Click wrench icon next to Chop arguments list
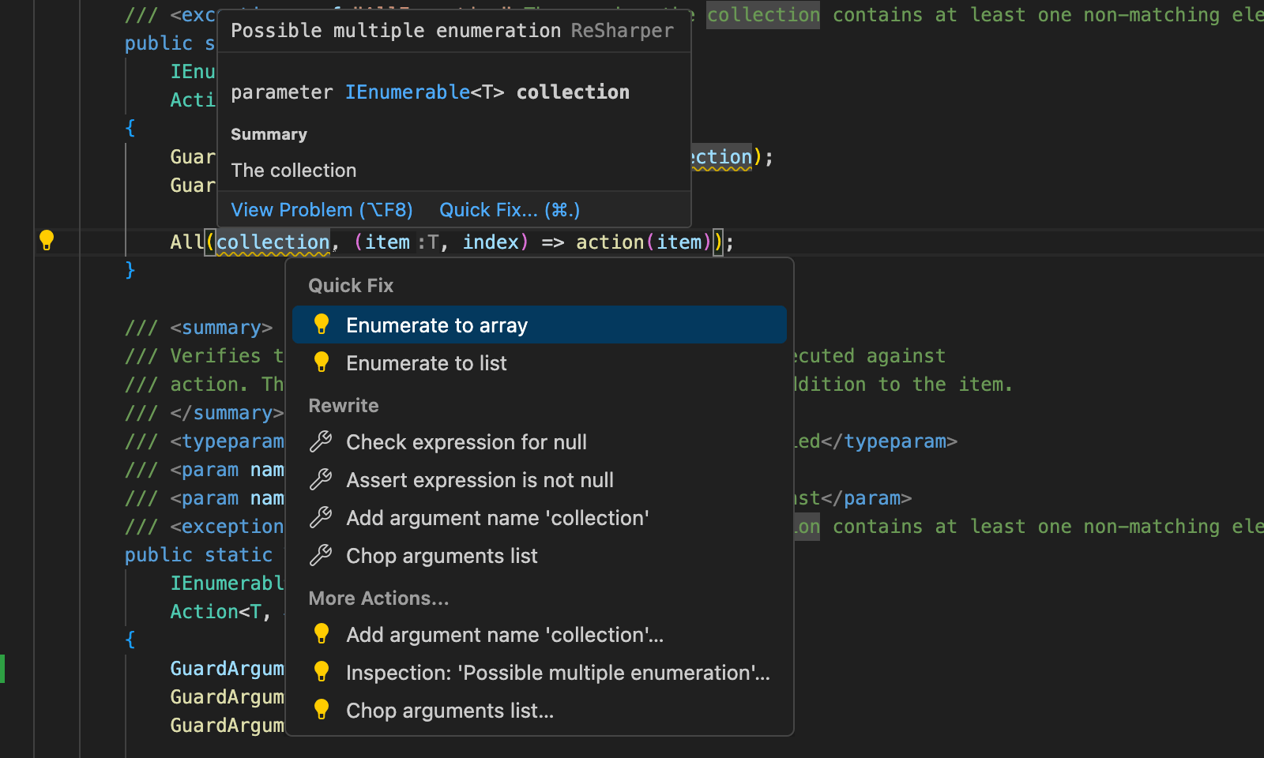 pos(321,556)
